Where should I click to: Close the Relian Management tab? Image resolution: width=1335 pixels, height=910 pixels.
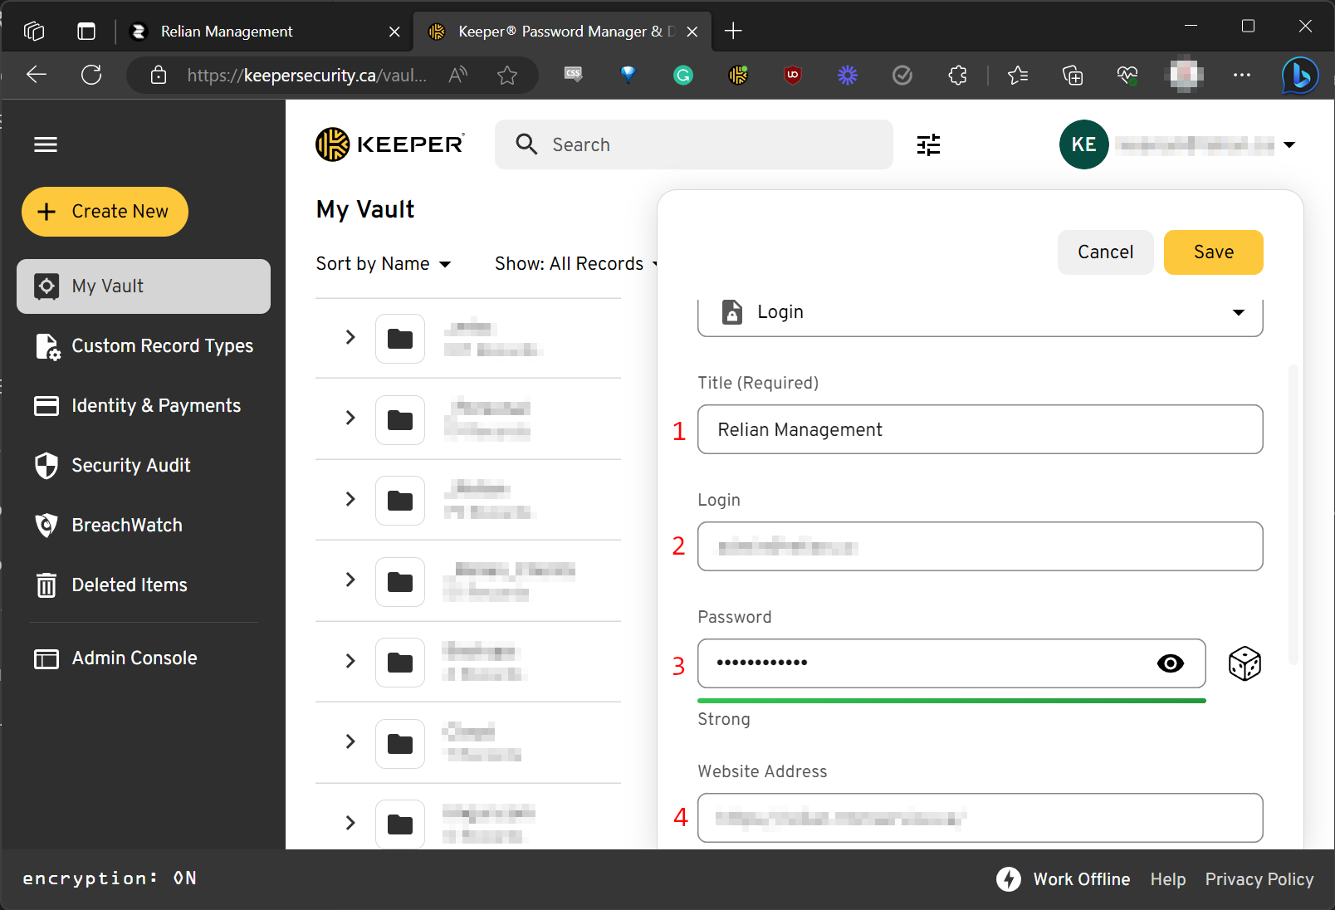(394, 32)
